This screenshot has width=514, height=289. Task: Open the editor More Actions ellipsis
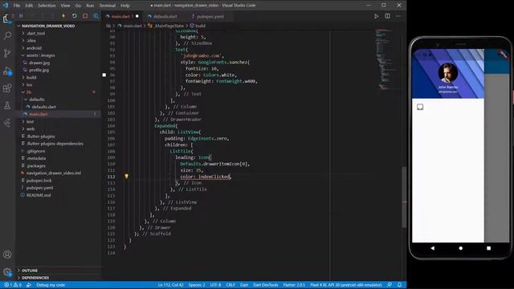point(398,16)
